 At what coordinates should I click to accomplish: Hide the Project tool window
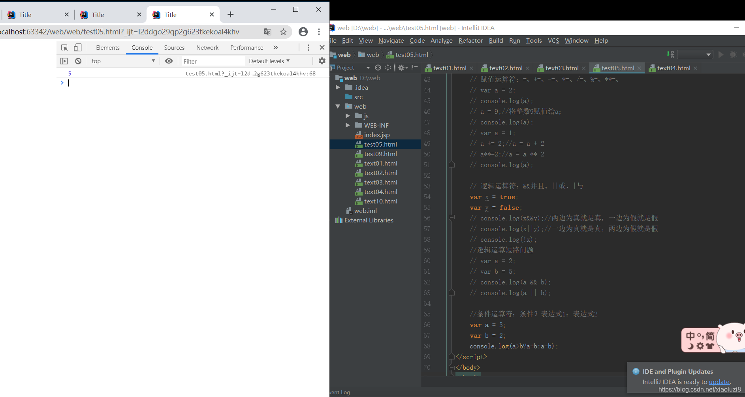(414, 68)
